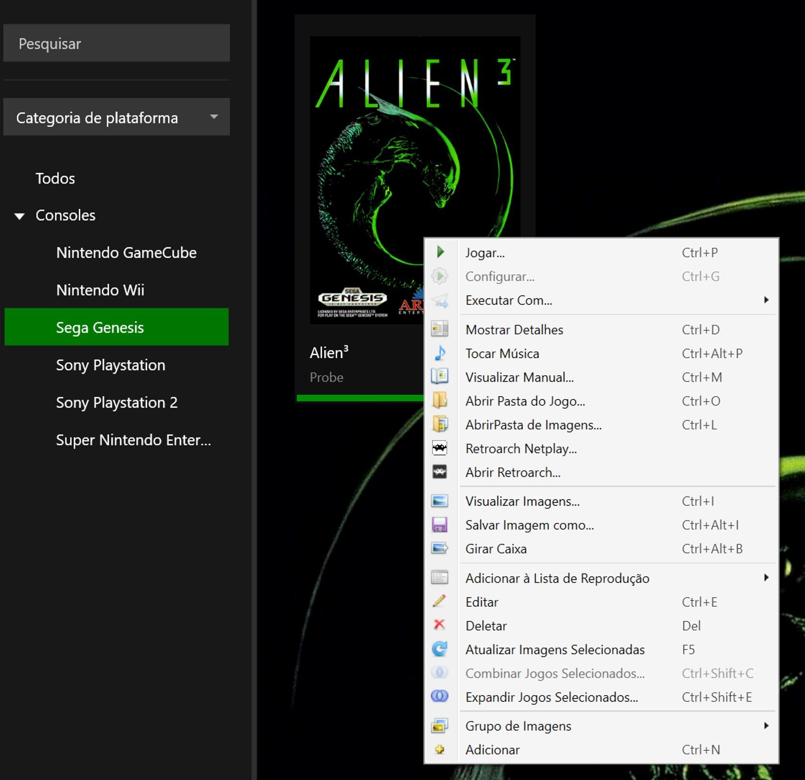Screen dimensions: 805x780
Task: Expand the Grupo de Imagens submenu arrow
Action: pyautogui.click(x=766, y=725)
